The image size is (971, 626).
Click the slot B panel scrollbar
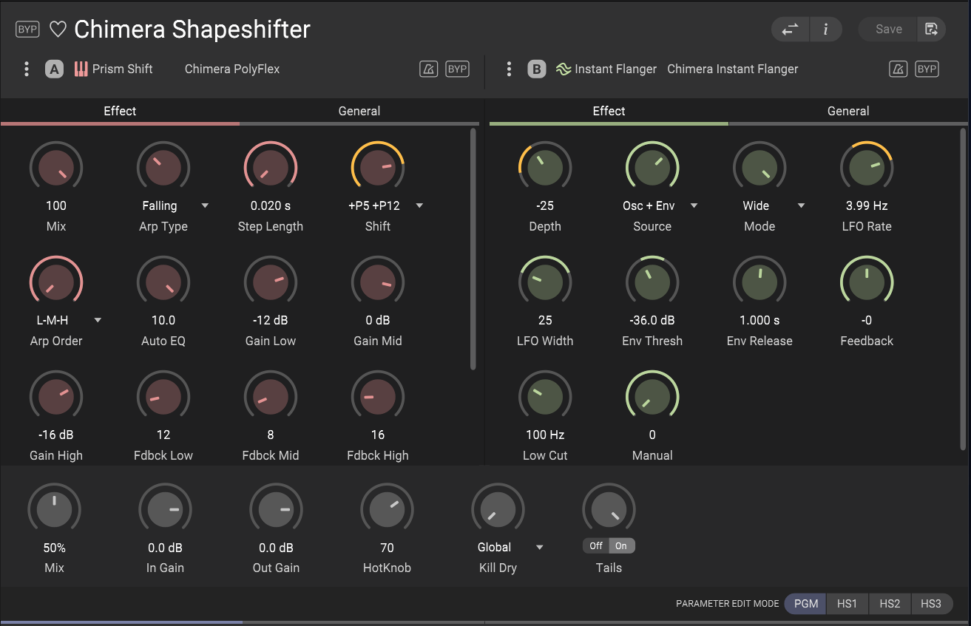(x=963, y=288)
